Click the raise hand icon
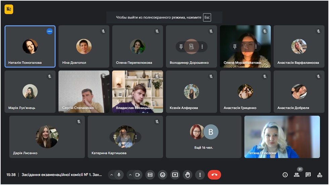This screenshot has width=329, height=185. pyautogui.click(x=188, y=175)
